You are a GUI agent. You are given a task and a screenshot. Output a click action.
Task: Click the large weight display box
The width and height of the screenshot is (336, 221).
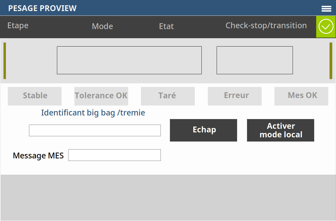click(x=129, y=60)
